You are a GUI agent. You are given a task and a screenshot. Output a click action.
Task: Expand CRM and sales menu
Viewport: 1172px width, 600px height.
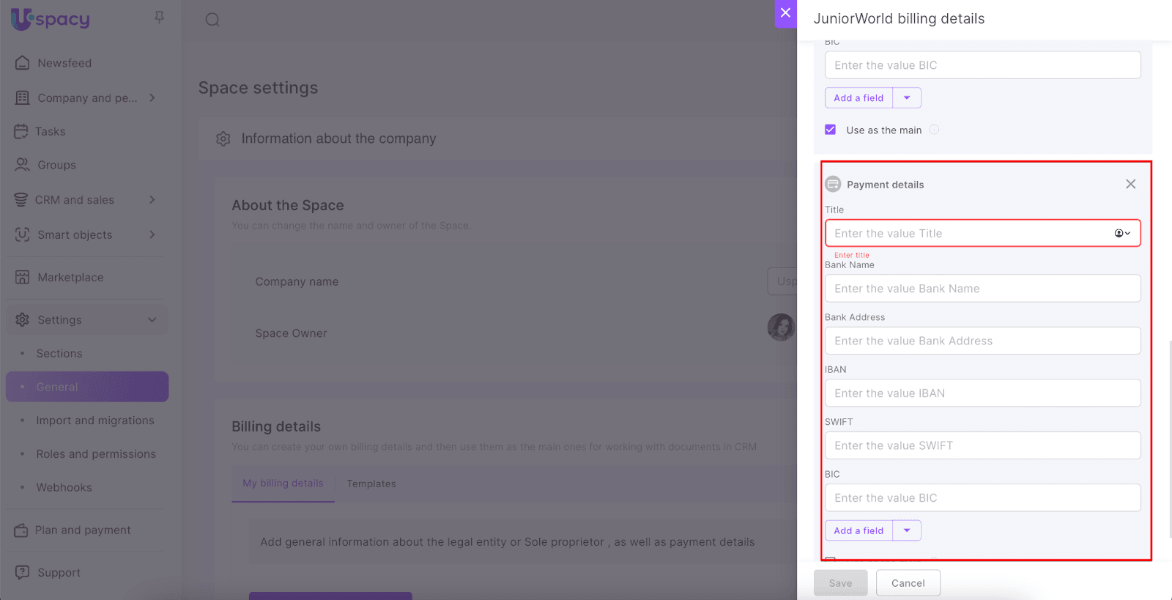coord(152,200)
